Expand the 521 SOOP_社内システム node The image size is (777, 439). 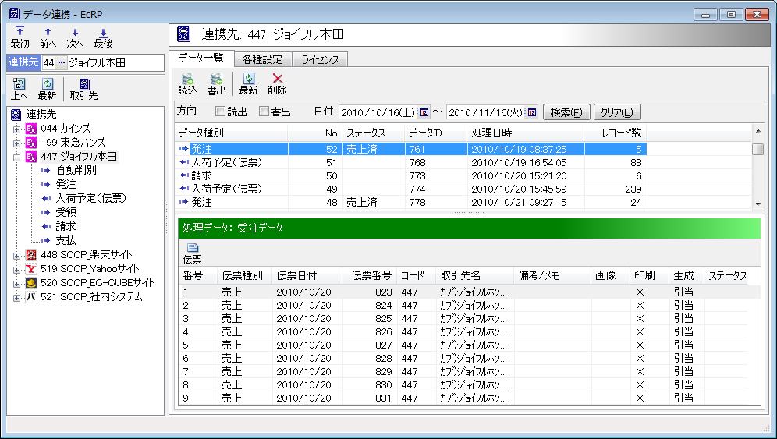pos(17,298)
